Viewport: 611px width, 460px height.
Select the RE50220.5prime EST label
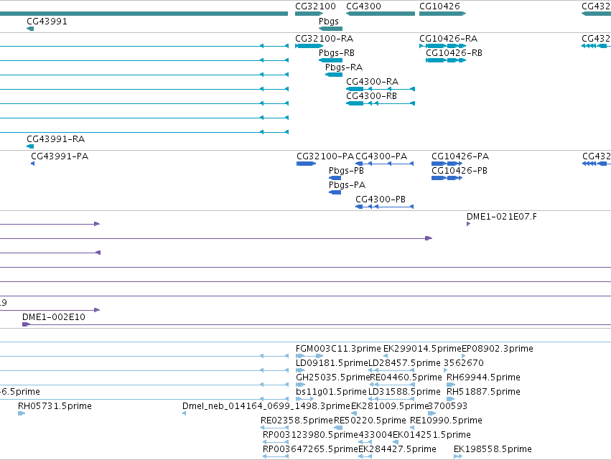(x=370, y=421)
